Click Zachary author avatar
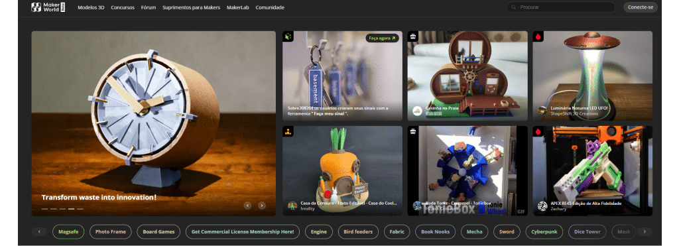 pyautogui.click(x=542, y=206)
